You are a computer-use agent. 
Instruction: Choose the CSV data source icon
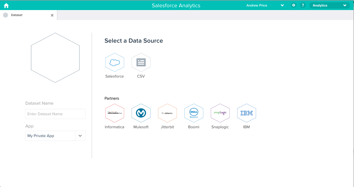point(141,63)
